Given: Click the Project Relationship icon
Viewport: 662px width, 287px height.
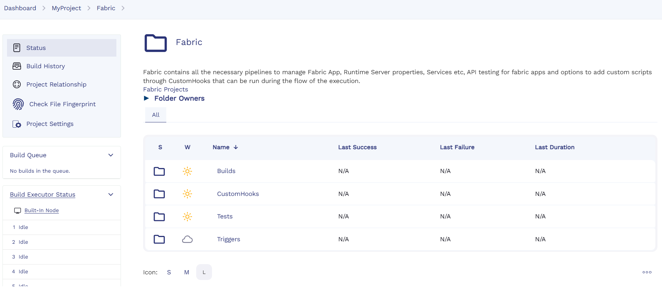Looking at the screenshot, I should coord(17,84).
